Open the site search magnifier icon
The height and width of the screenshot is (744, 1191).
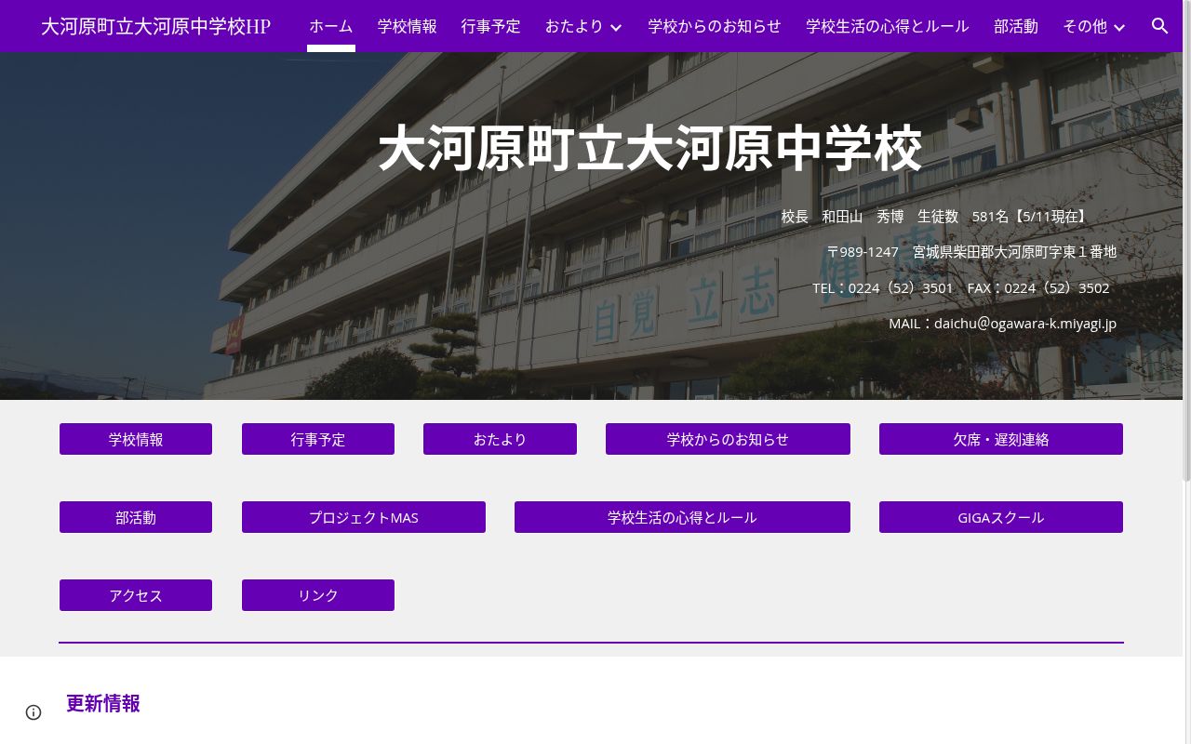pos(1159,26)
